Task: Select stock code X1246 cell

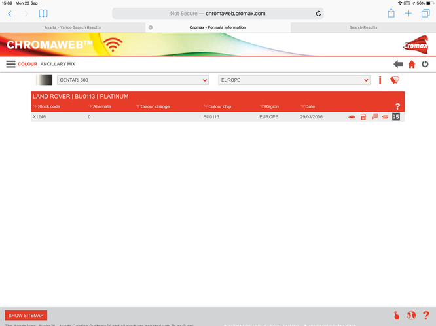Action: 39,117
